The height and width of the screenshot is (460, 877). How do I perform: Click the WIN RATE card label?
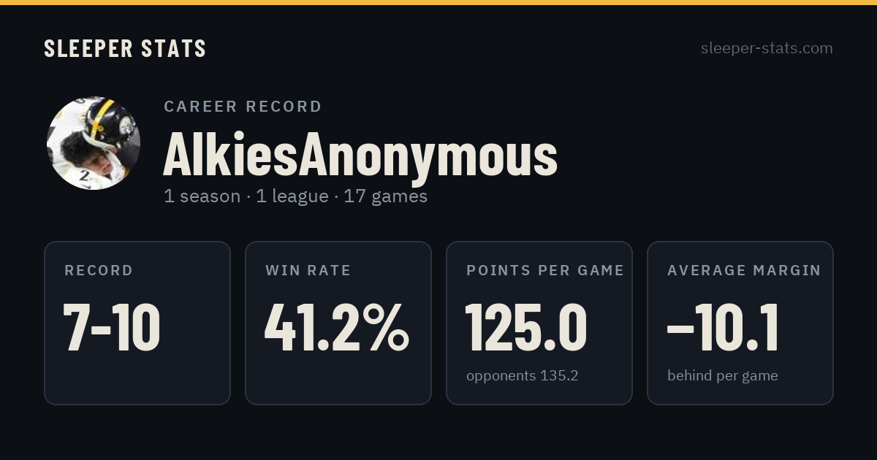pos(308,271)
